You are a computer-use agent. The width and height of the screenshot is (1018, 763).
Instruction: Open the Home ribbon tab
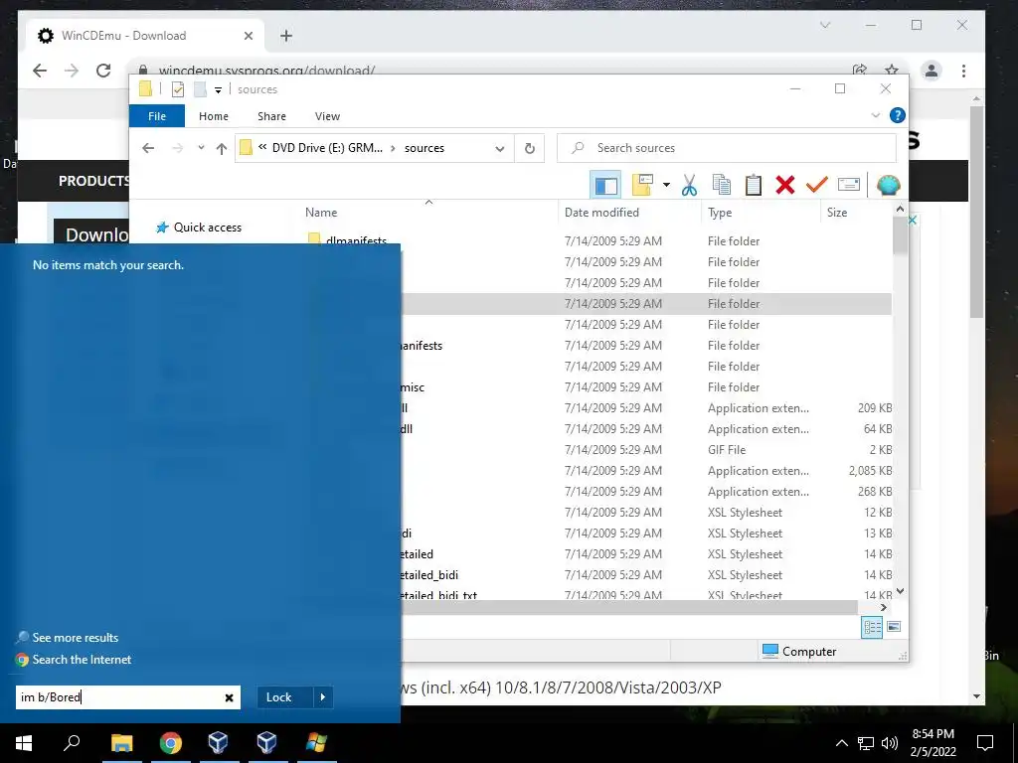pyautogui.click(x=214, y=116)
